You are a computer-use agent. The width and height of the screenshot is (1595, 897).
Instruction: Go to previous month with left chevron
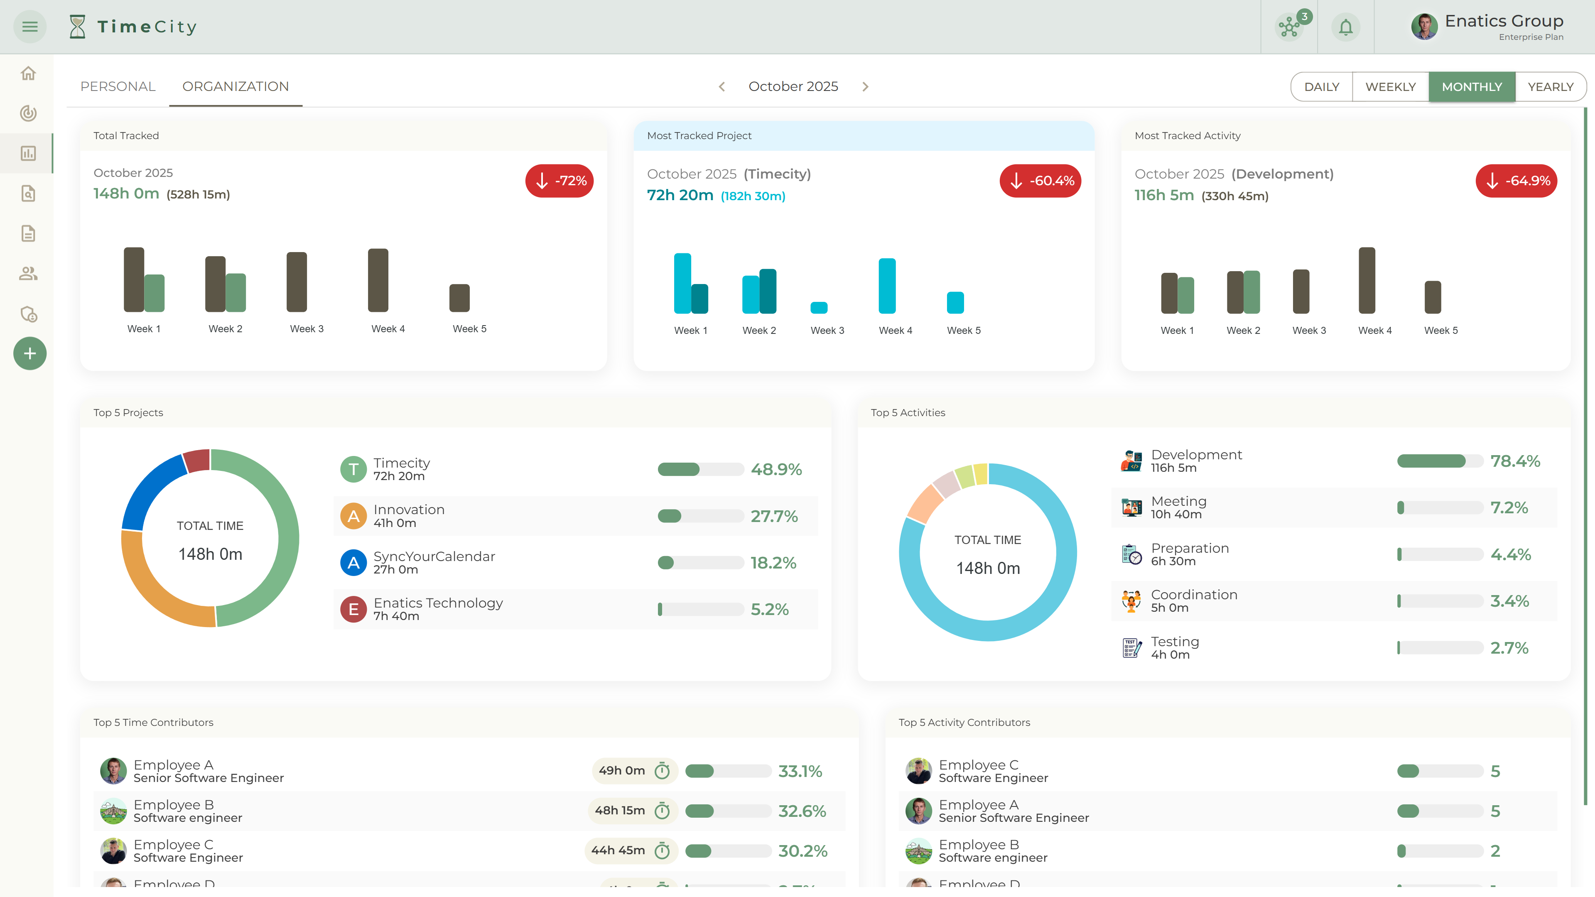722,87
